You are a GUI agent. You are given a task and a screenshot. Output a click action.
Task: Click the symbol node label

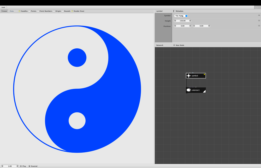tap(195, 76)
